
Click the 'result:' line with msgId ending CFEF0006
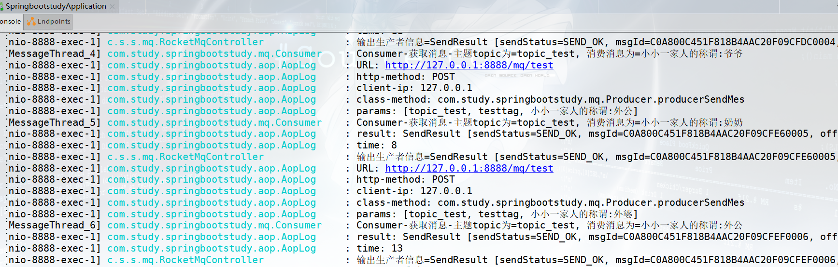(x=597, y=237)
